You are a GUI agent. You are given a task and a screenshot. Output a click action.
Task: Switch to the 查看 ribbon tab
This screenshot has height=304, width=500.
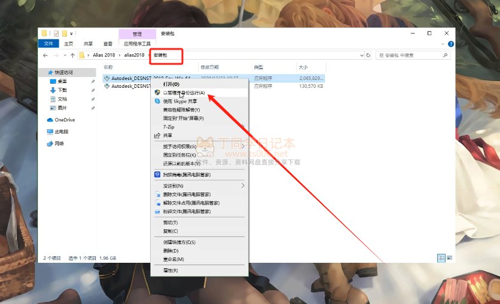[108, 44]
